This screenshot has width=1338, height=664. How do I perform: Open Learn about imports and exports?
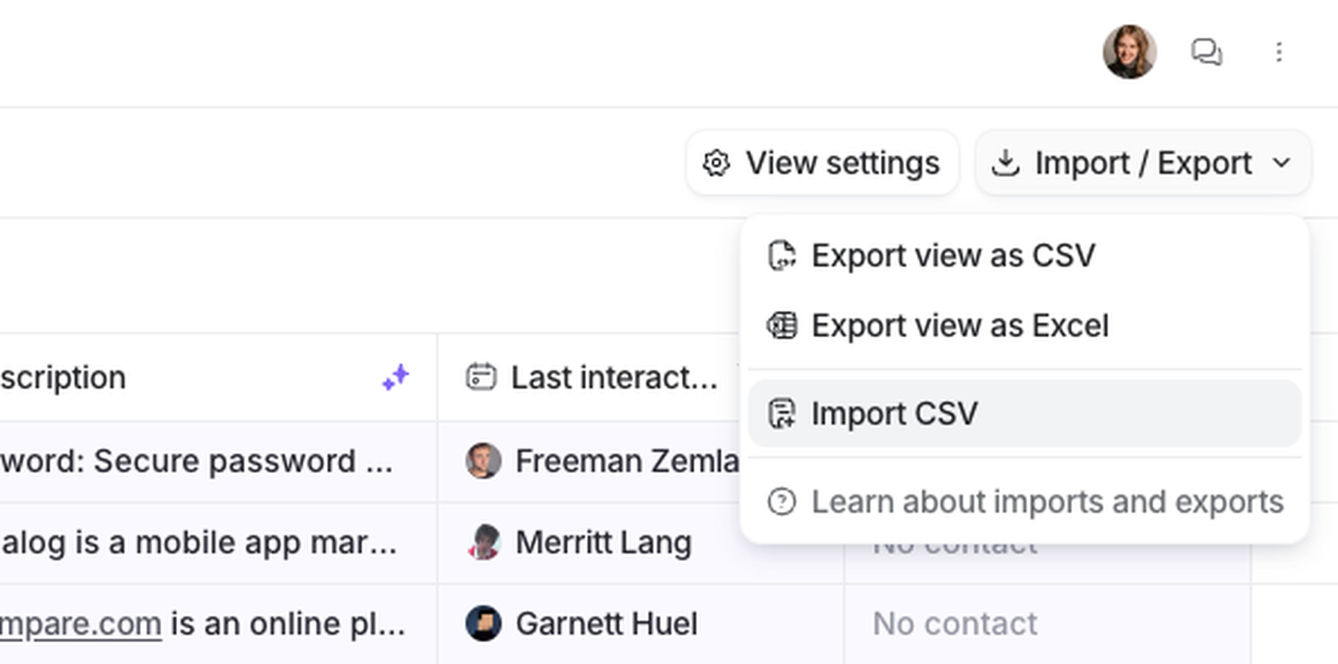[1047, 501]
